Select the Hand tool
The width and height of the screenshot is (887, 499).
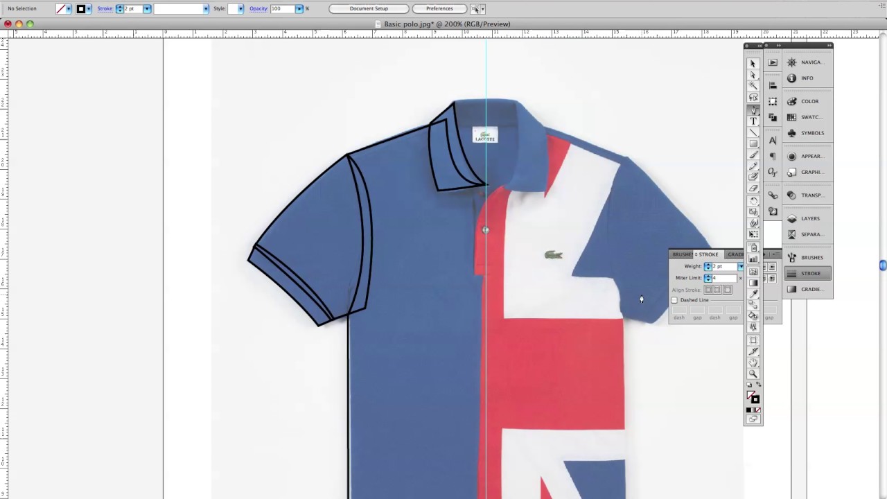point(753,361)
